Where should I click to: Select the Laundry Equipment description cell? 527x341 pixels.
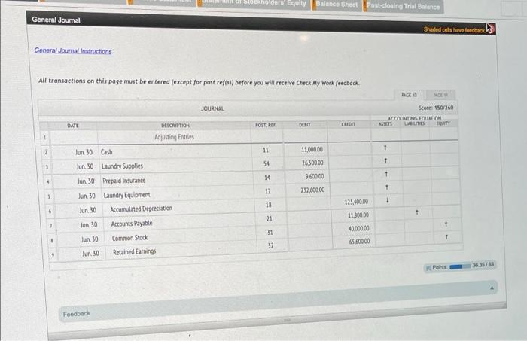(x=179, y=194)
